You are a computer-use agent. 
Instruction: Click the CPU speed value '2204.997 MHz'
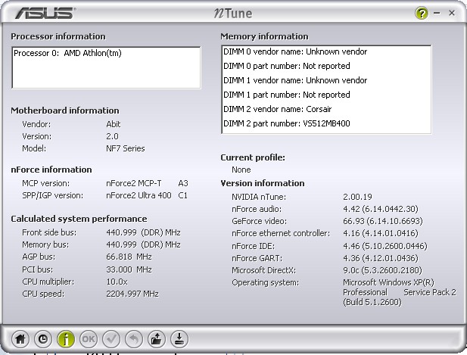click(132, 294)
